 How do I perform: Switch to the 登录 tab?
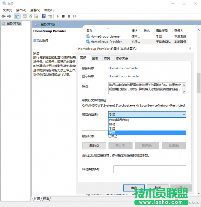95,58
